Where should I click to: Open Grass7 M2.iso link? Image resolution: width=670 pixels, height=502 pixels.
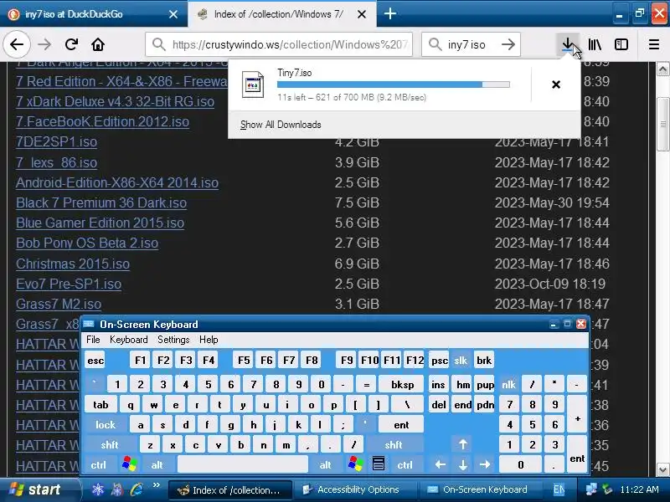[x=59, y=304]
